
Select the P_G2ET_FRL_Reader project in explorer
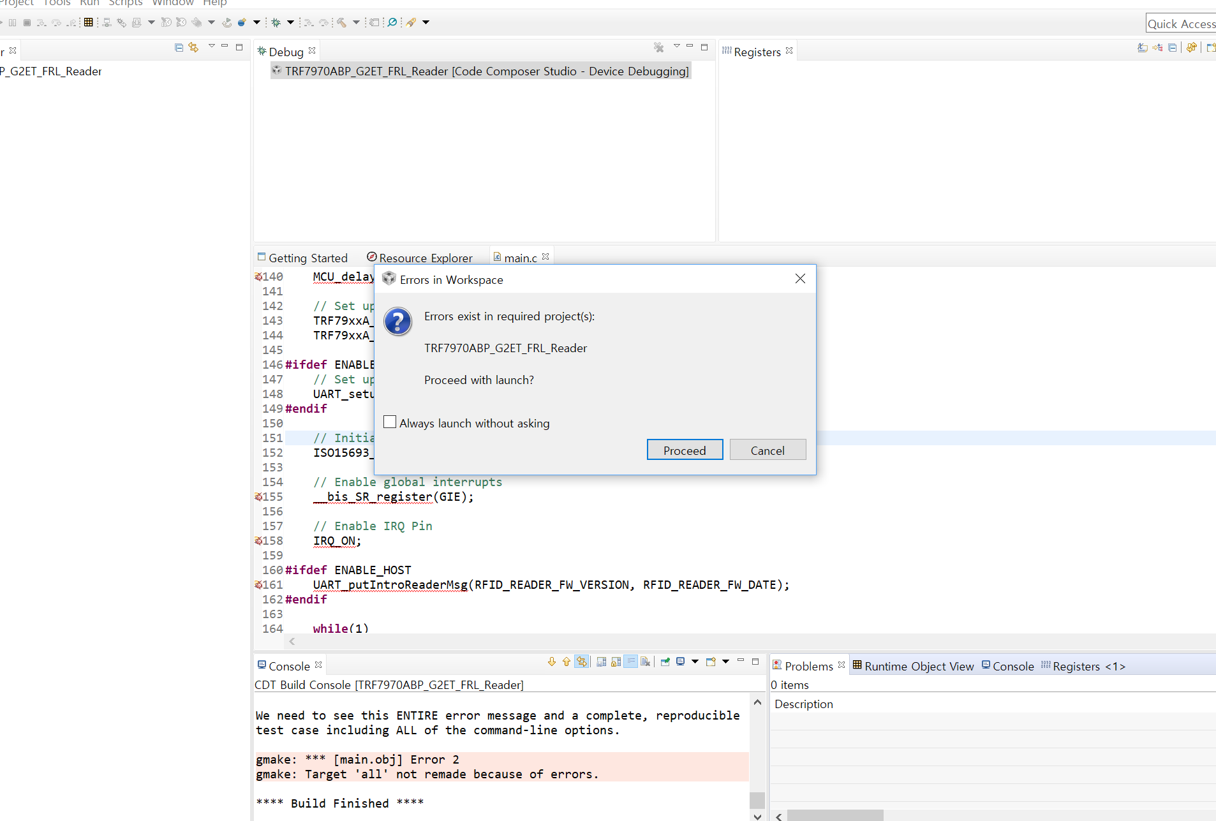pos(51,71)
